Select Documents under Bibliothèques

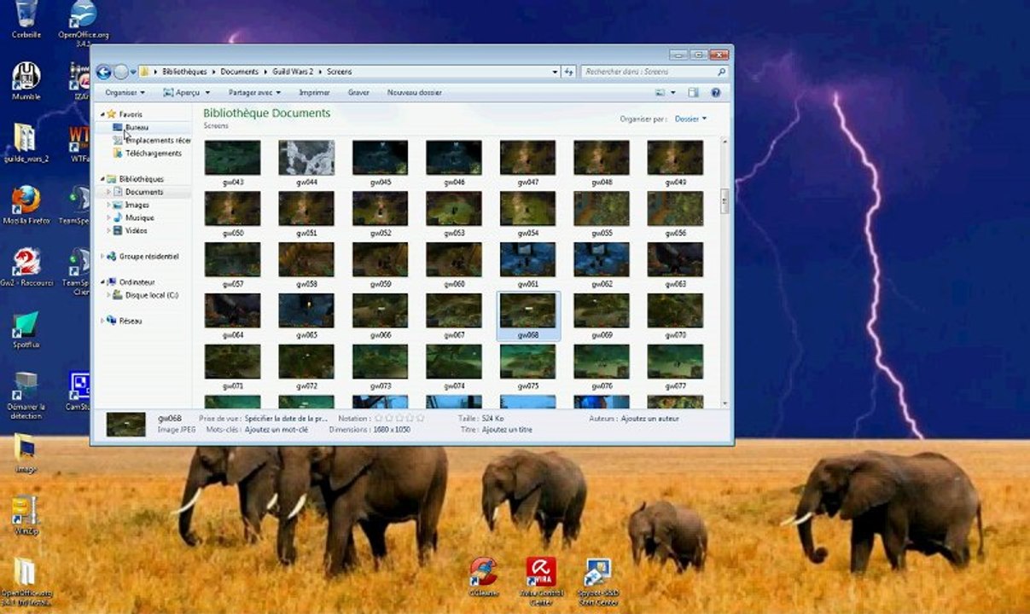(x=143, y=192)
